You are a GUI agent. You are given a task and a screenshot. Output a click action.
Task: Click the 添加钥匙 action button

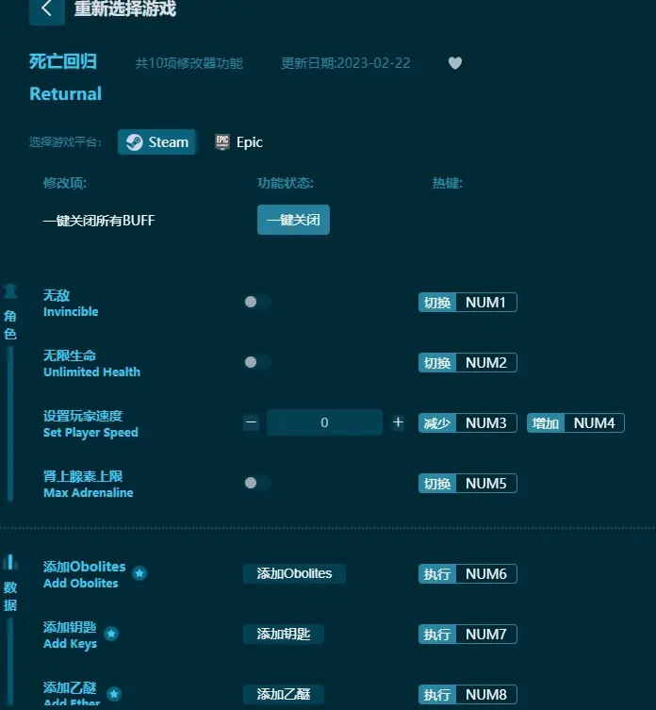pyautogui.click(x=284, y=634)
